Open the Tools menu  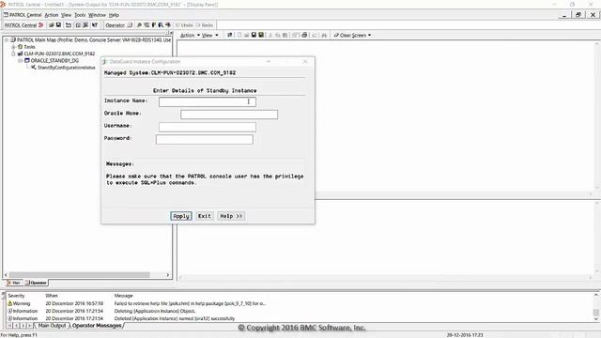[80, 15]
